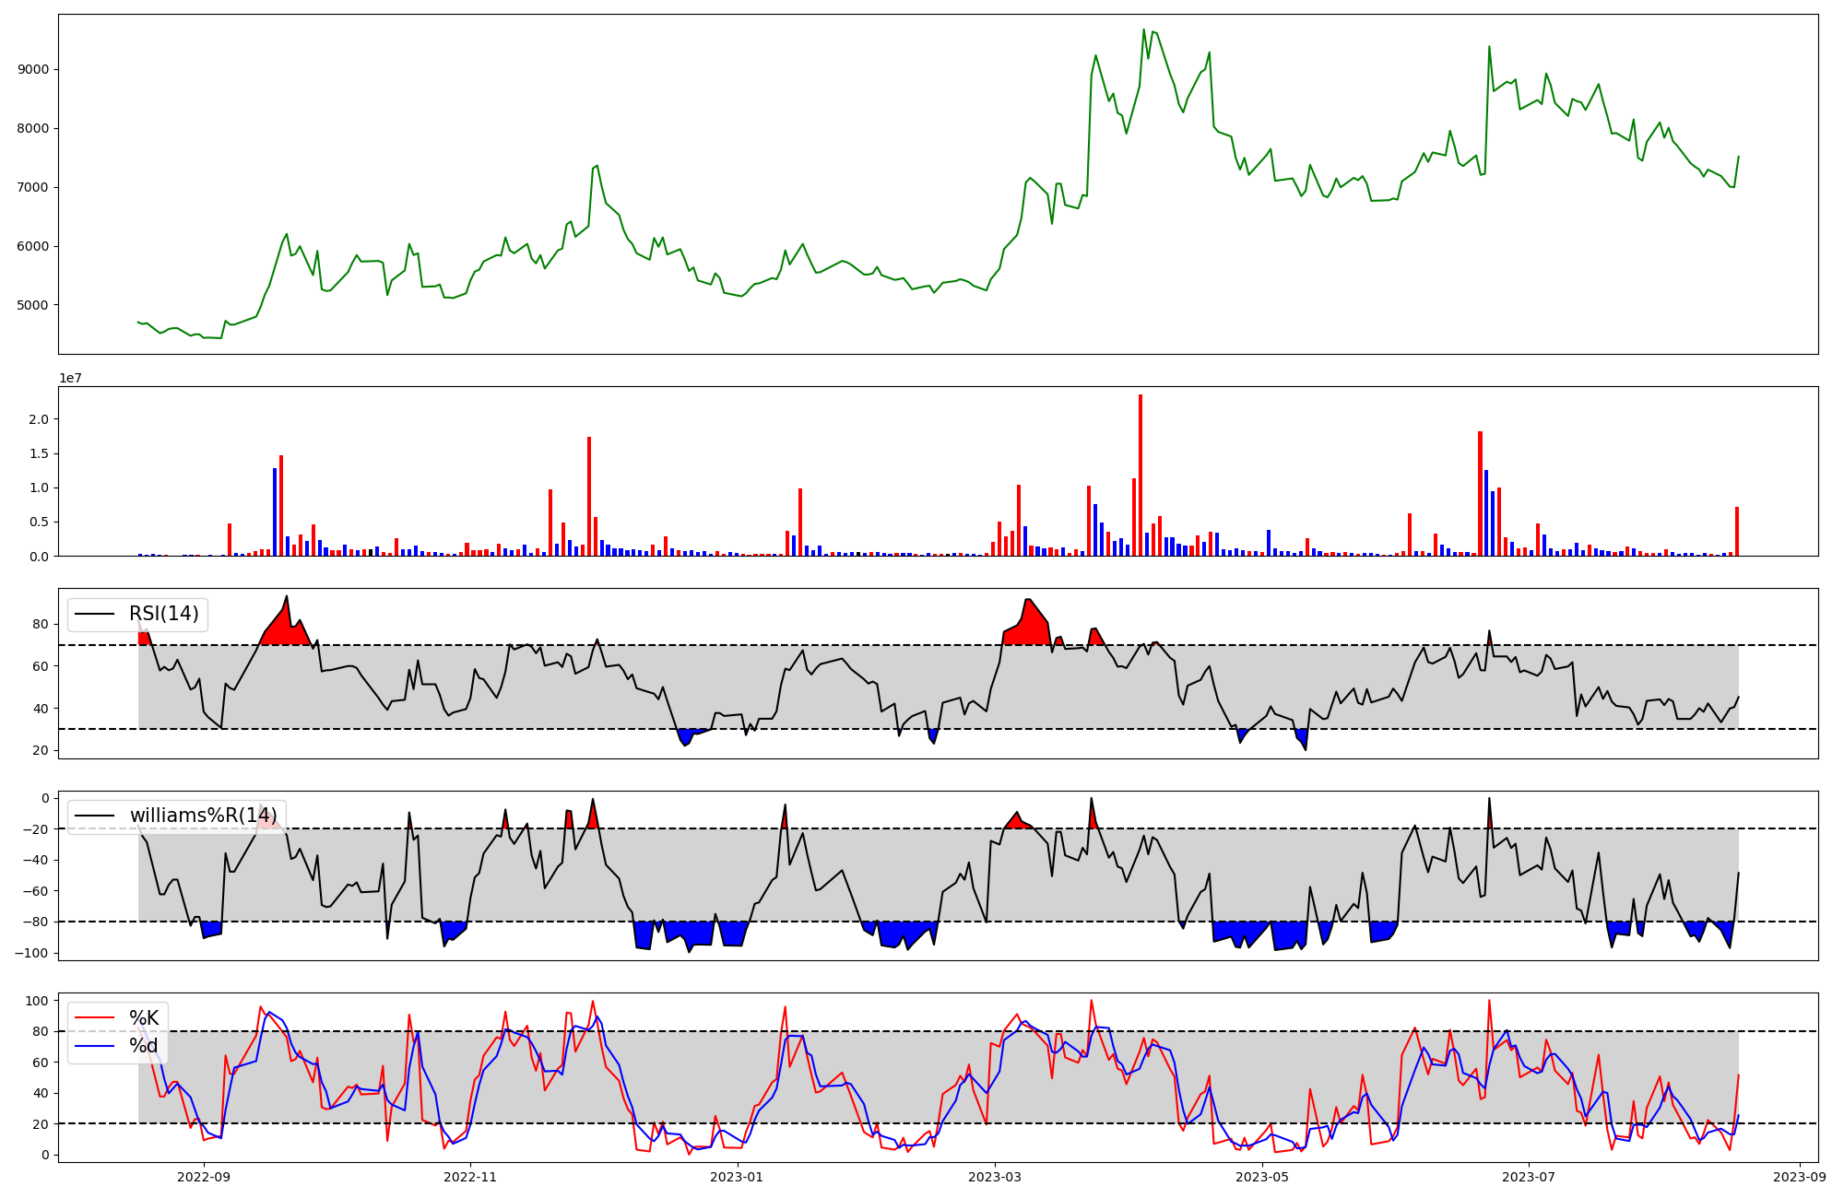The width and height of the screenshot is (1844, 1198).
Task: Select the 2023-01 date axis label
Action: coord(738,1177)
